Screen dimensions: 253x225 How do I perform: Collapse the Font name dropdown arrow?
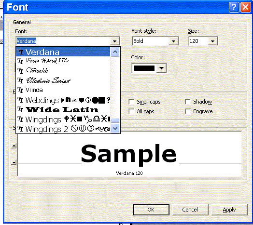coord(114,41)
